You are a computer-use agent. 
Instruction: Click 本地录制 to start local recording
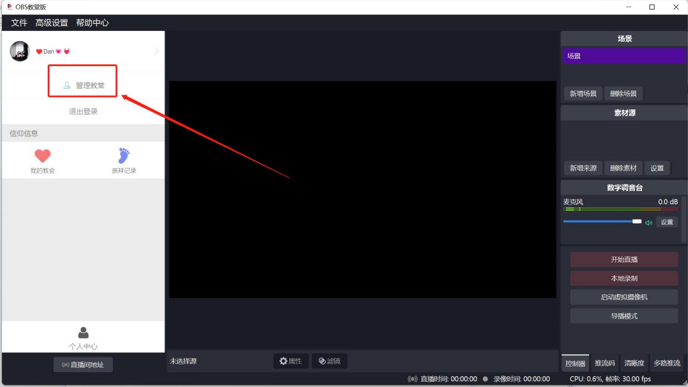click(x=624, y=278)
